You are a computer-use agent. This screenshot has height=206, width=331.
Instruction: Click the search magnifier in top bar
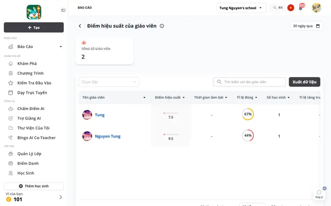click(x=274, y=8)
